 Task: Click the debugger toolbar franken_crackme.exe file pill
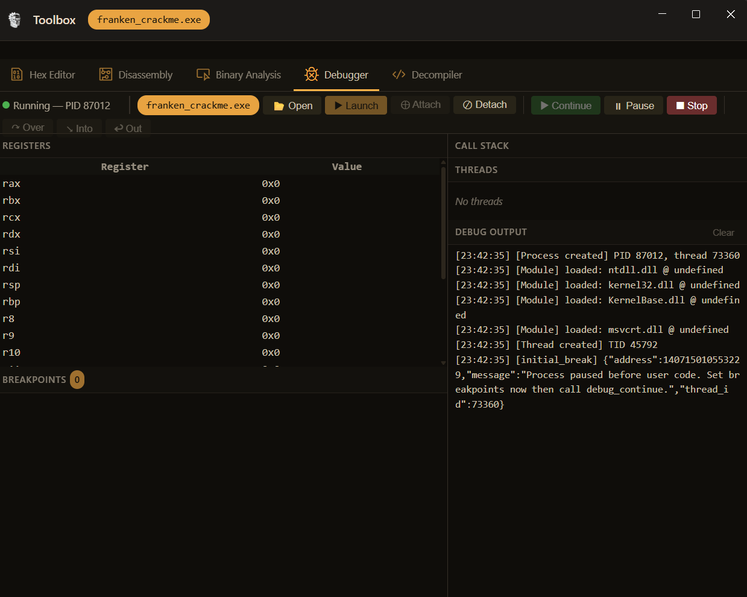198,105
